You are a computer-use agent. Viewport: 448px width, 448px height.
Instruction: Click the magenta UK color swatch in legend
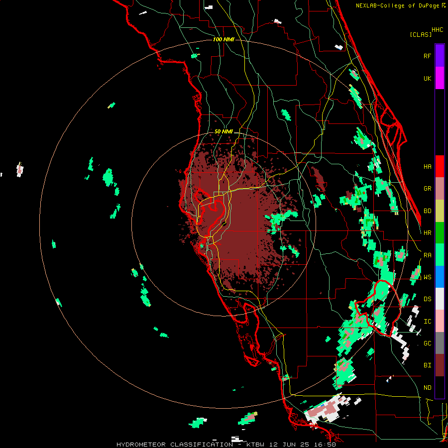[x=440, y=78]
